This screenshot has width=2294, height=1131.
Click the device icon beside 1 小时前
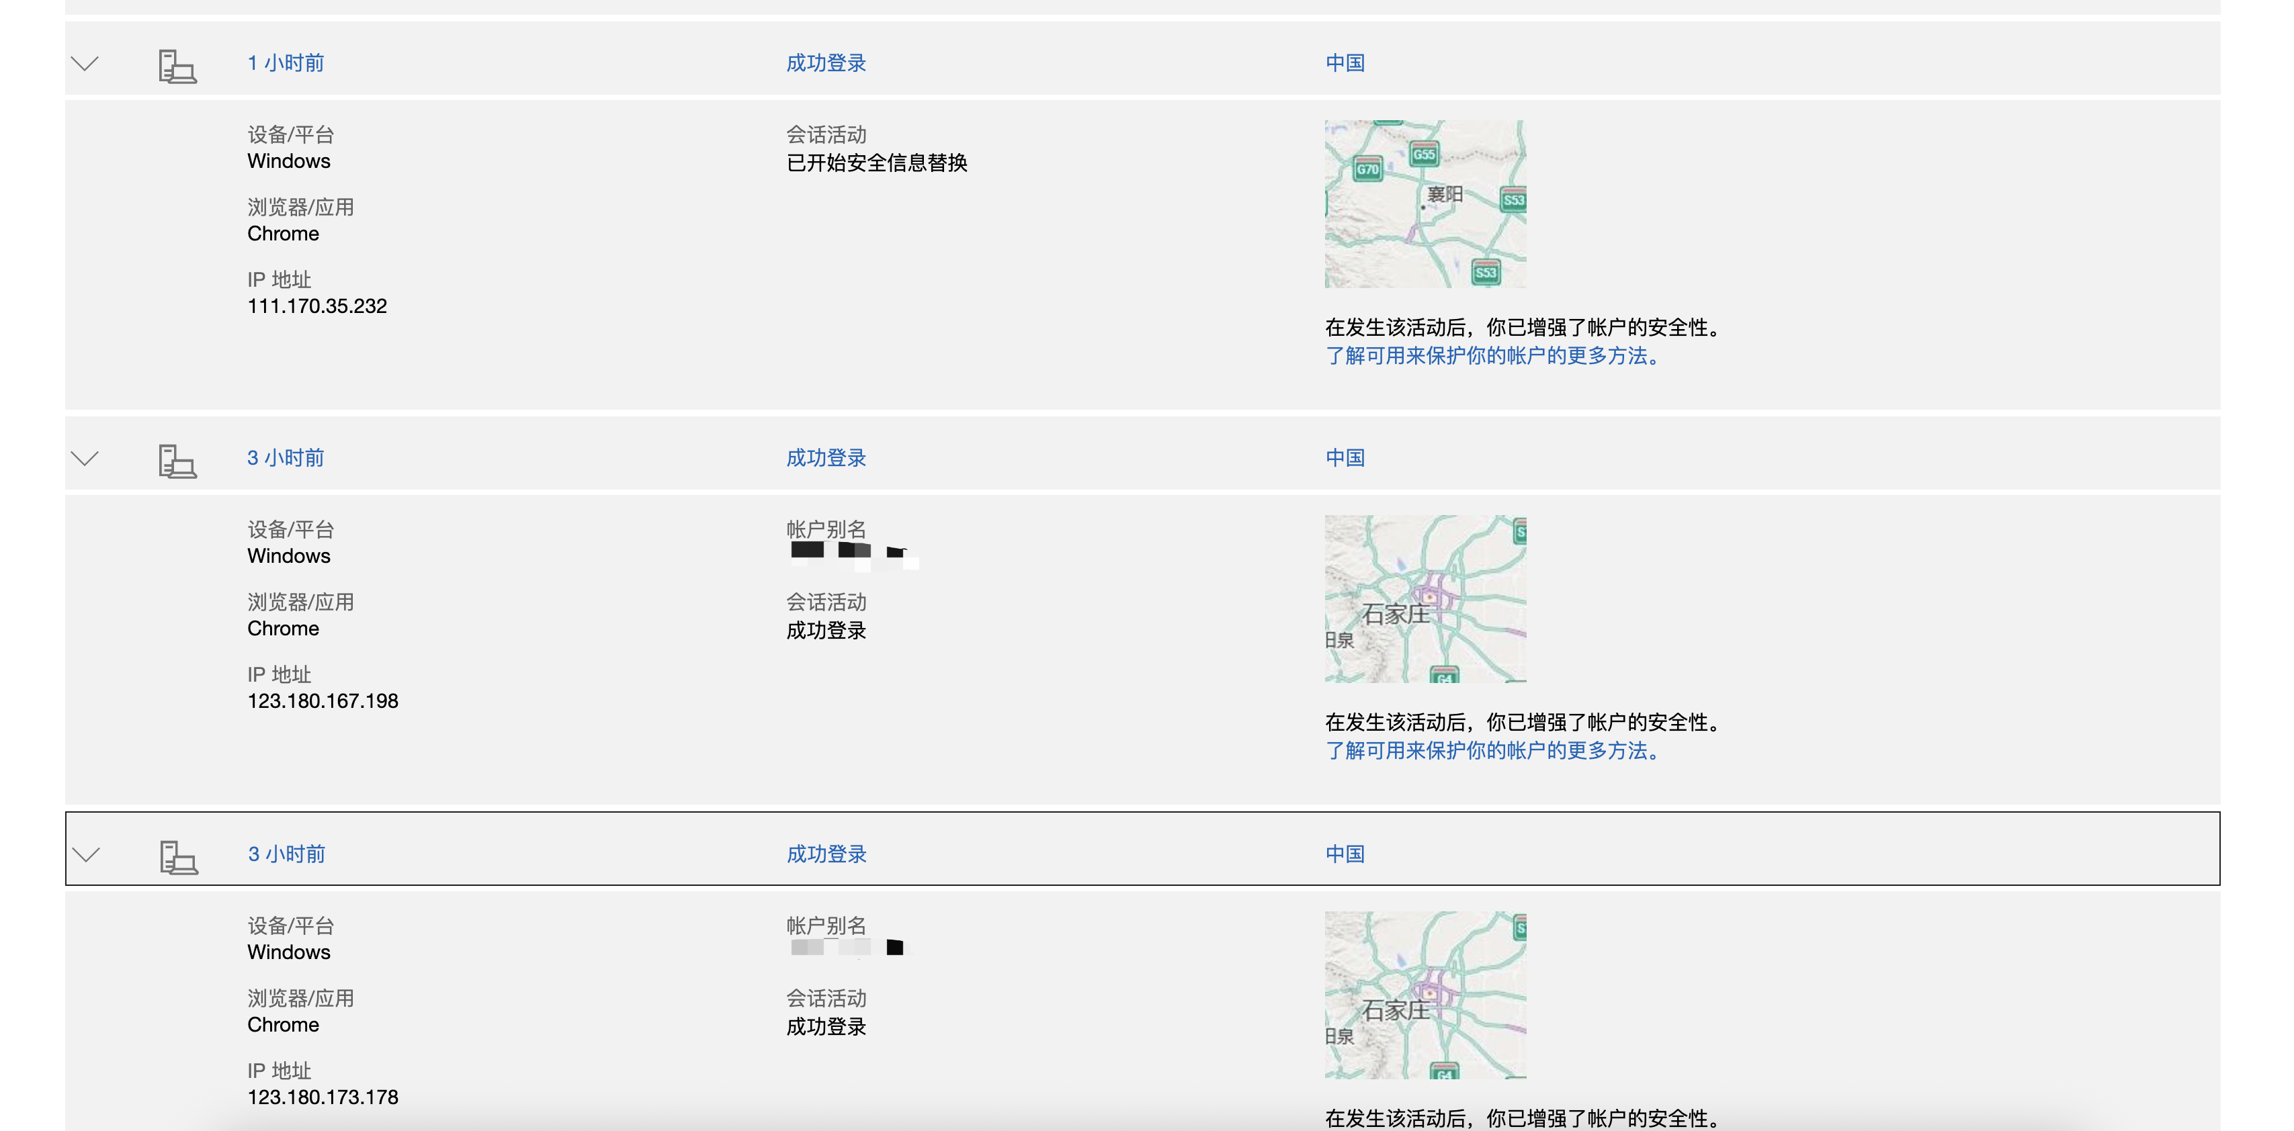click(177, 66)
